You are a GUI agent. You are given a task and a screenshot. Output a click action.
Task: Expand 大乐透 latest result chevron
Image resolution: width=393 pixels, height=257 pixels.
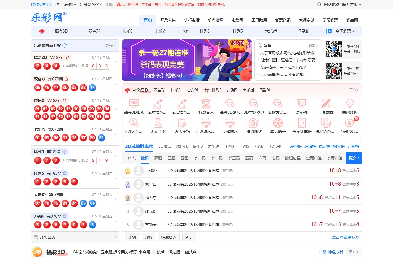pyautogui.click(x=115, y=199)
